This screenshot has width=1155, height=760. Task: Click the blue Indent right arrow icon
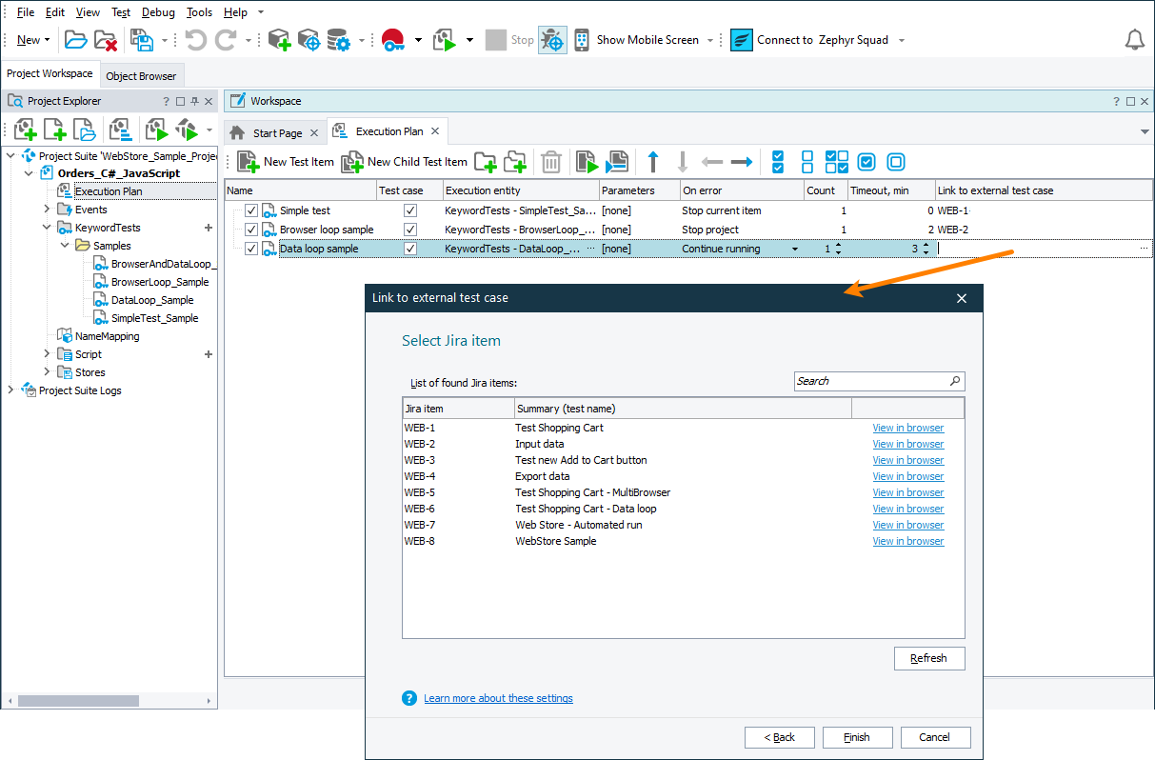pos(742,162)
